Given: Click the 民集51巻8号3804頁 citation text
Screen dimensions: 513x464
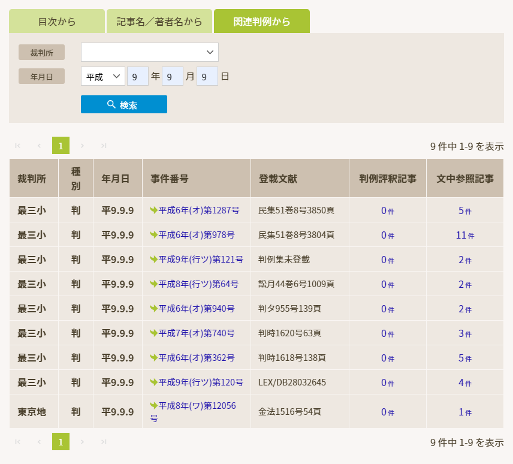Looking at the screenshot, I should tap(296, 234).
